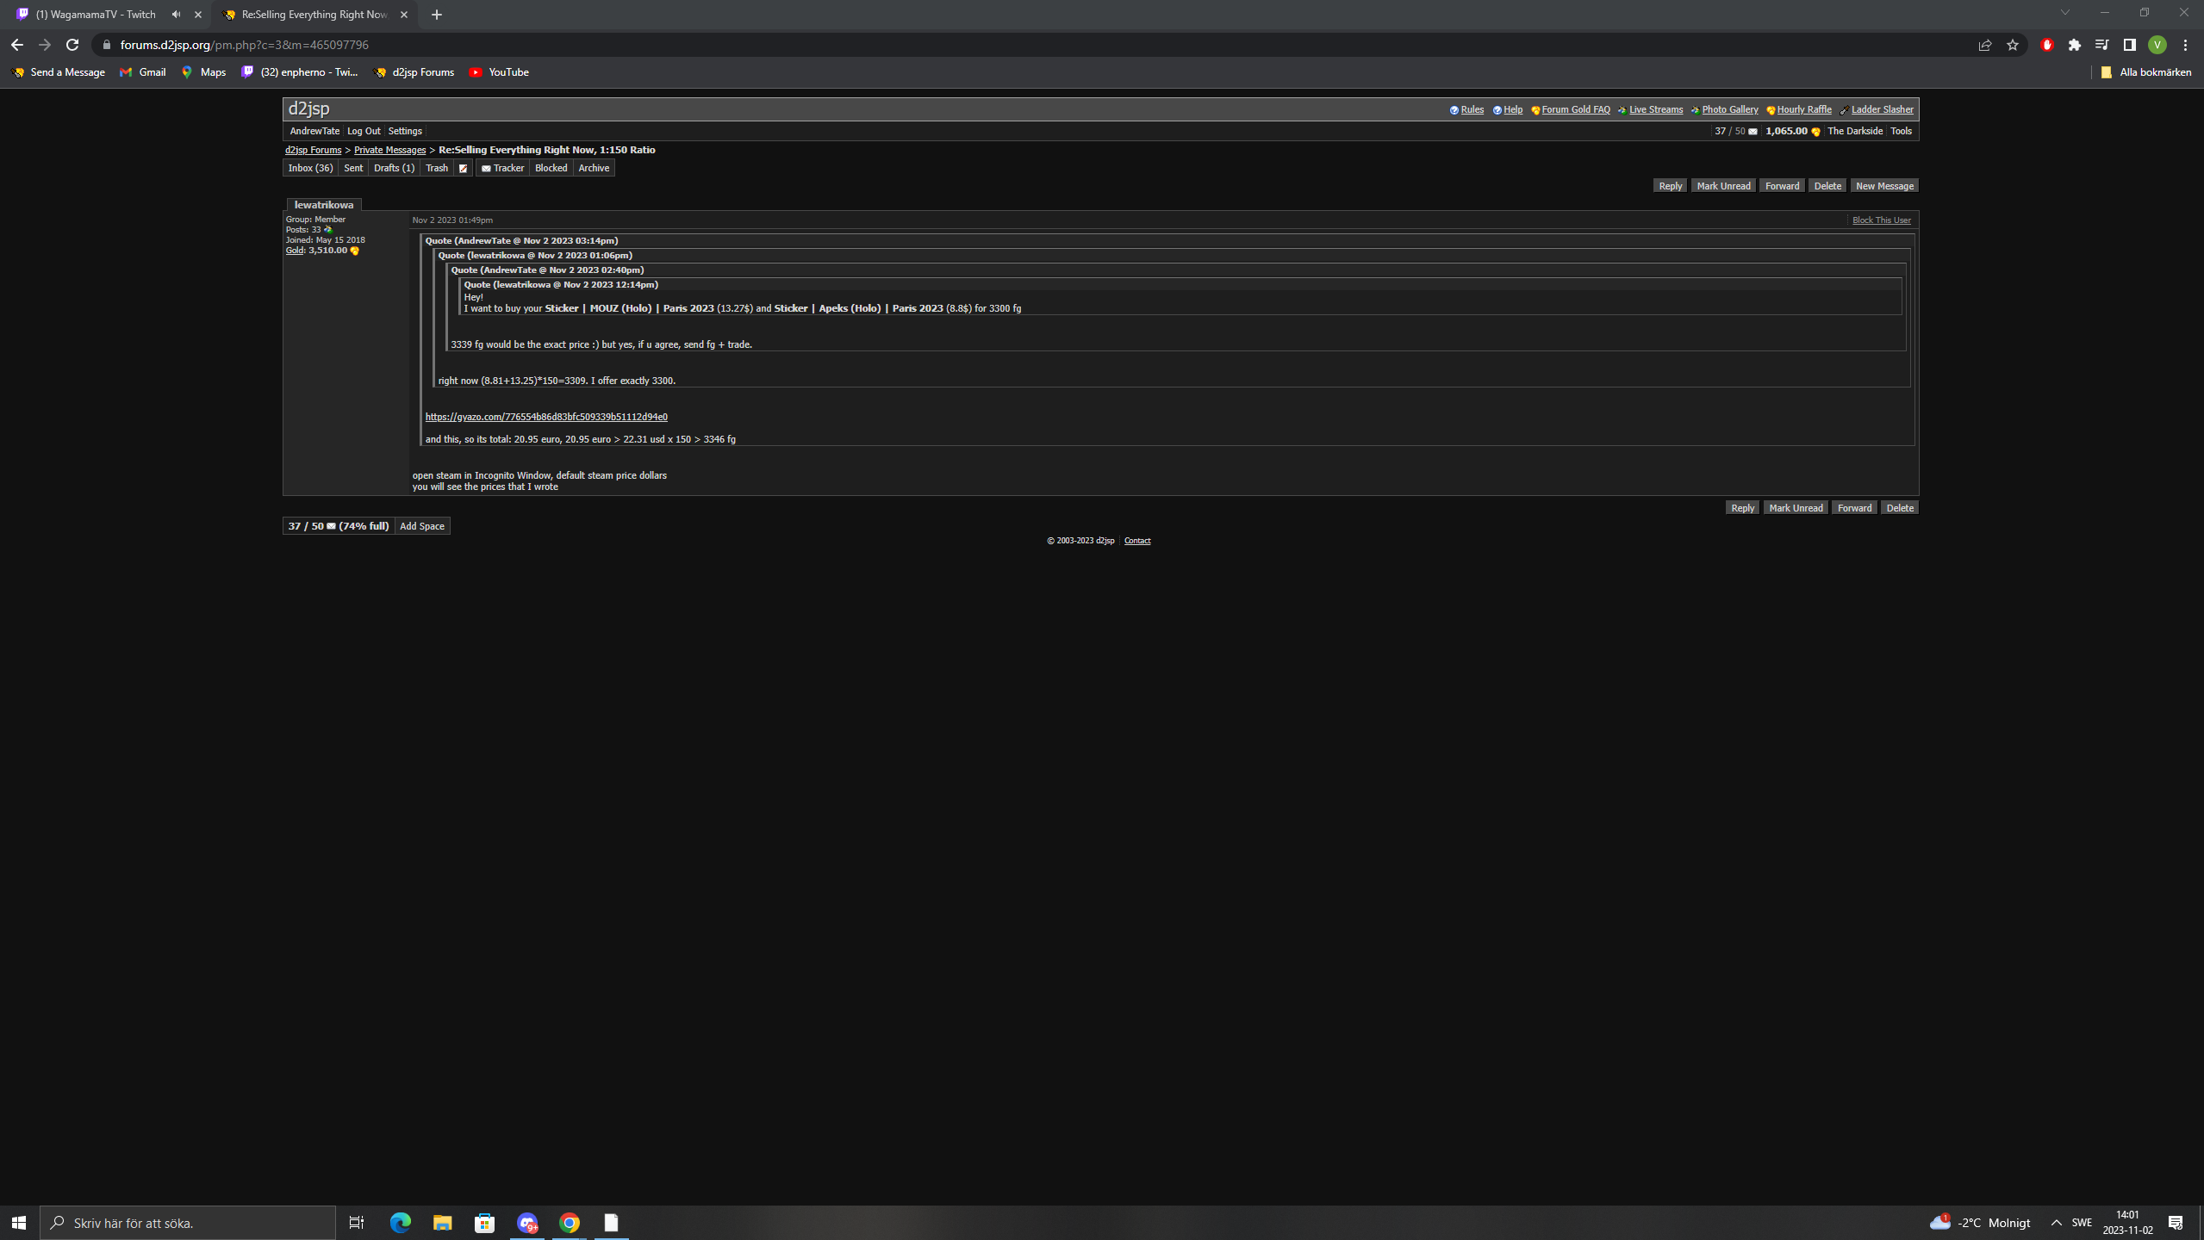The height and width of the screenshot is (1240, 2204).
Task: Expand the tab search dropdown arrow
Action: 2065,13
